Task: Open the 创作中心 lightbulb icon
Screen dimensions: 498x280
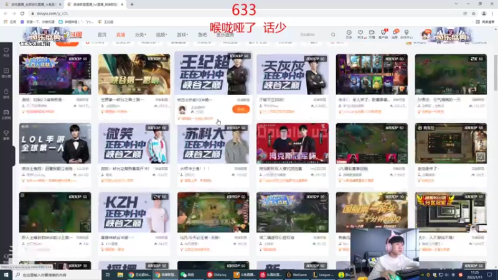Action: click(406, 34)
